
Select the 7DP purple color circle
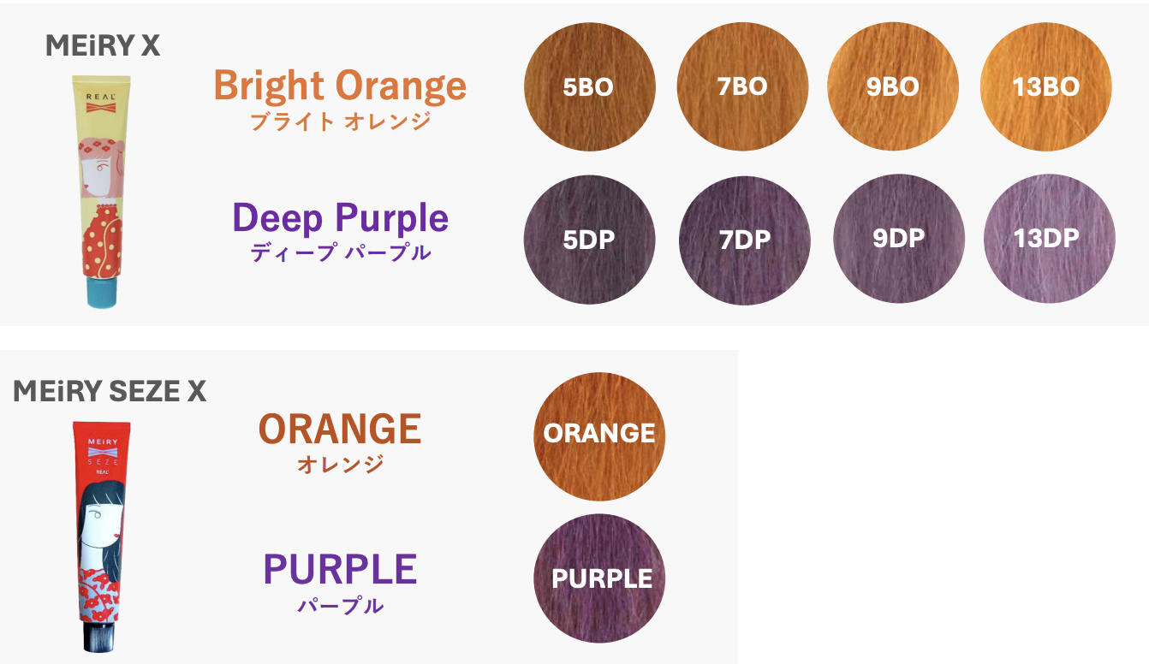(x=744, y=240)
